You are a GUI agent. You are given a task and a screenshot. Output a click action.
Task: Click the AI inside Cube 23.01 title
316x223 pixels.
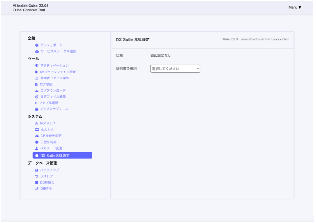(x=30, y=6)
